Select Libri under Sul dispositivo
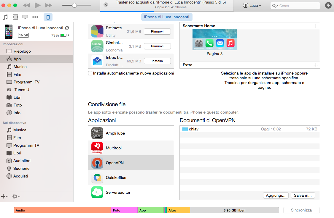 tap(37, 153)
